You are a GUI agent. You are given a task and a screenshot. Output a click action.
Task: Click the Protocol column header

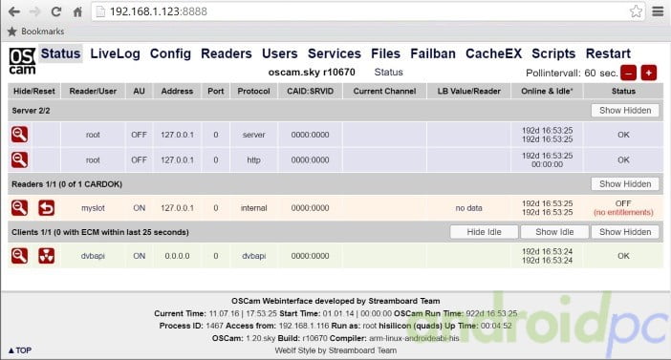click(253, 91)
